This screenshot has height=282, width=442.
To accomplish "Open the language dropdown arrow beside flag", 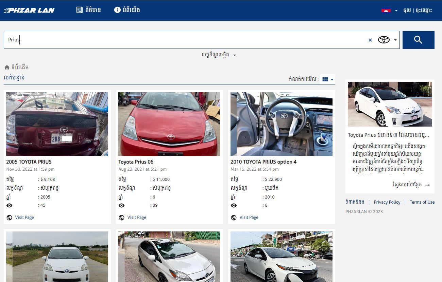I will 396,11.
